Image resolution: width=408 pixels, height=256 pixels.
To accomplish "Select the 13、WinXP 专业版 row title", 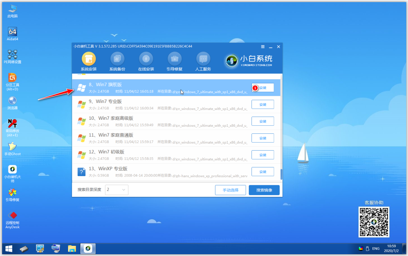I will coord(108,169).
